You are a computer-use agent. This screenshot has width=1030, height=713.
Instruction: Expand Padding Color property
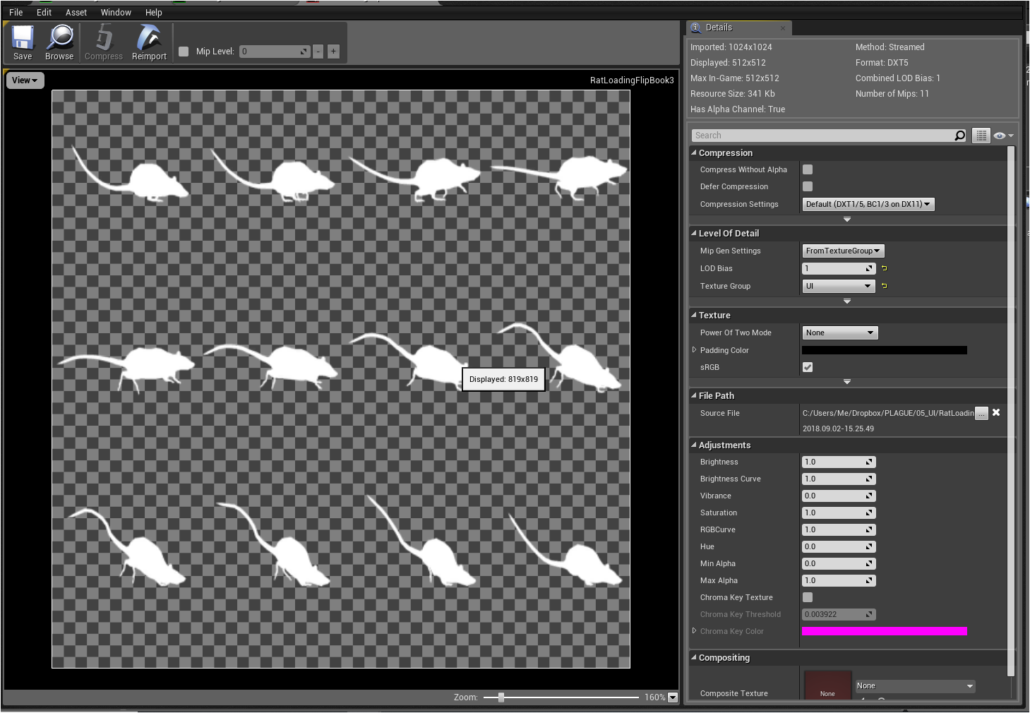(x=695, y=349)
